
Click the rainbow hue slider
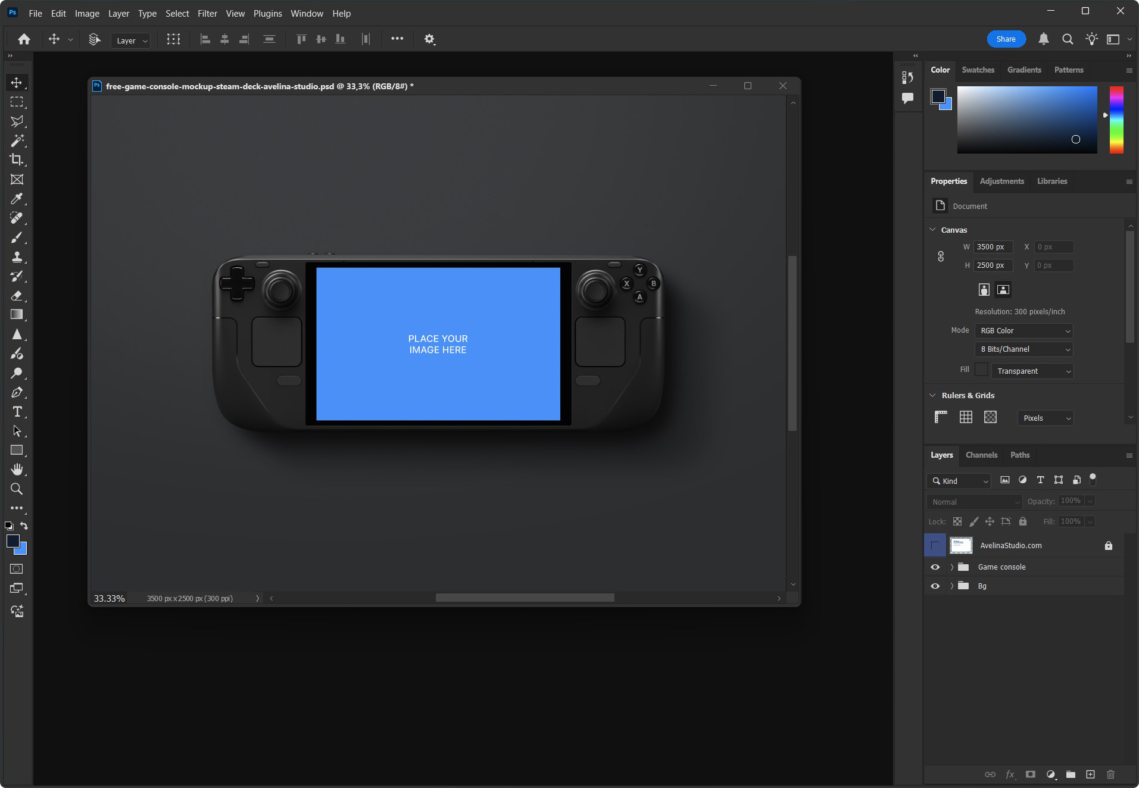[x=1116, y=120]
